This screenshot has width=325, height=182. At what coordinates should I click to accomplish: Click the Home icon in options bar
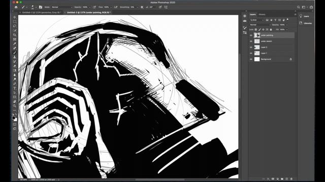[16, 7]
